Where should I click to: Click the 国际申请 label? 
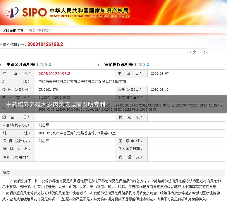tap(130, 141)
